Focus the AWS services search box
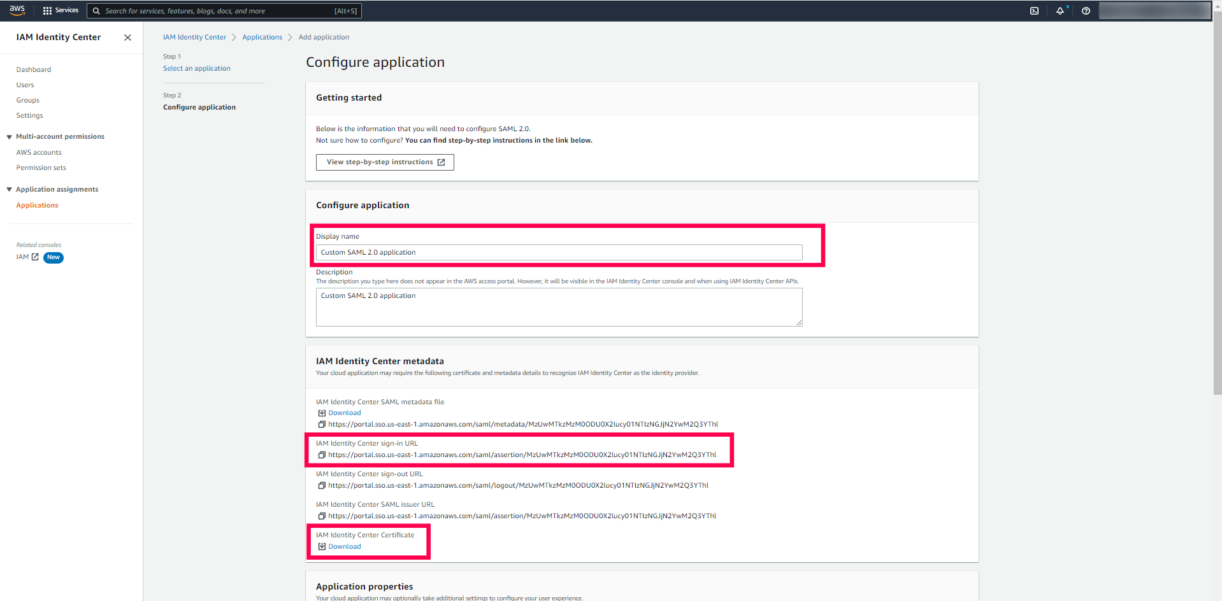The image size is (1222, 601). 224,11
